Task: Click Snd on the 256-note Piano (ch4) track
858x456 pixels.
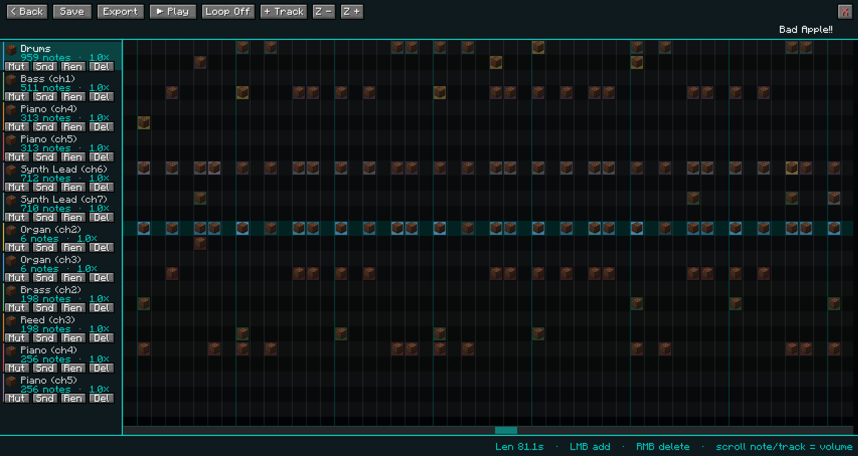Action: [x=45, y=368]
